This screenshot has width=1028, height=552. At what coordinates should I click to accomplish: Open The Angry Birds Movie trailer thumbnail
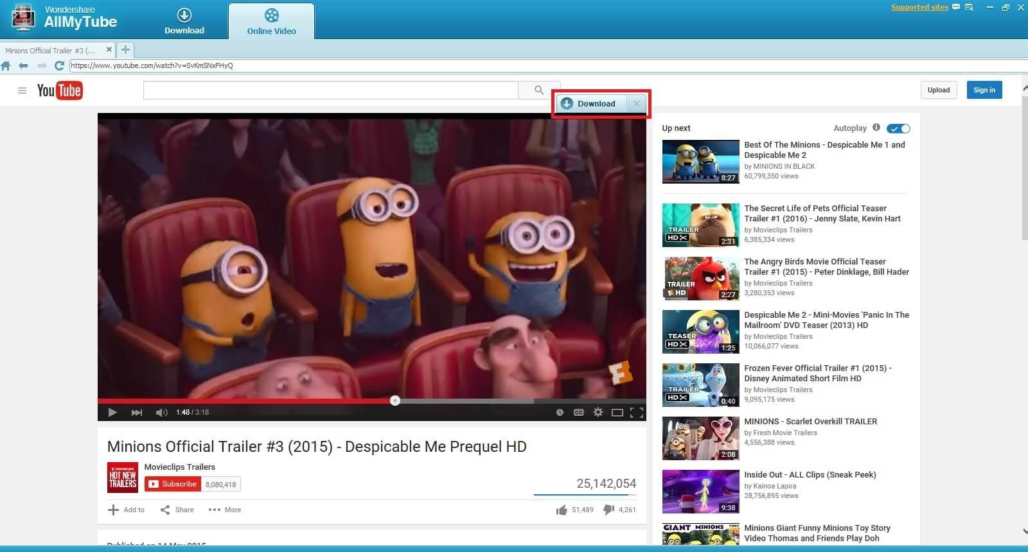tap(701, 279)
